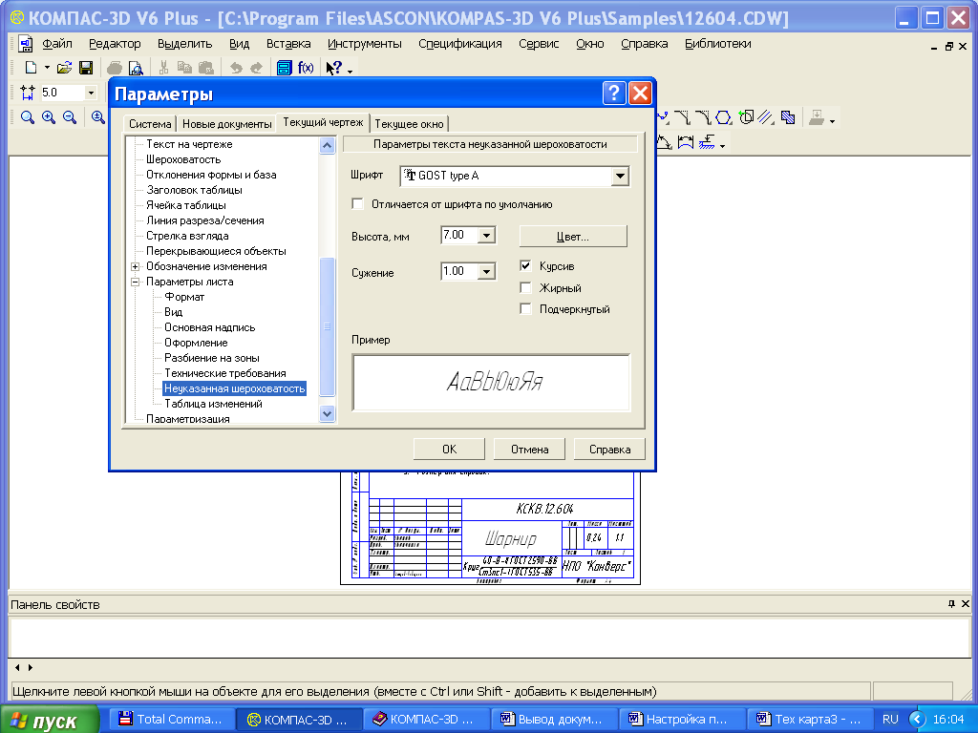Image resolution: width=978 pixels, height=733 pixels.
Task: Open print preview from the toolbar
Action: (x=136, y=68)
